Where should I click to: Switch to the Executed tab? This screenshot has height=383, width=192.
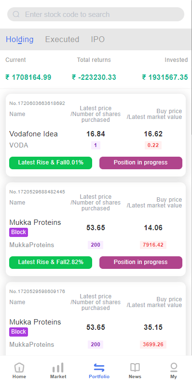(x=62, y=39)
